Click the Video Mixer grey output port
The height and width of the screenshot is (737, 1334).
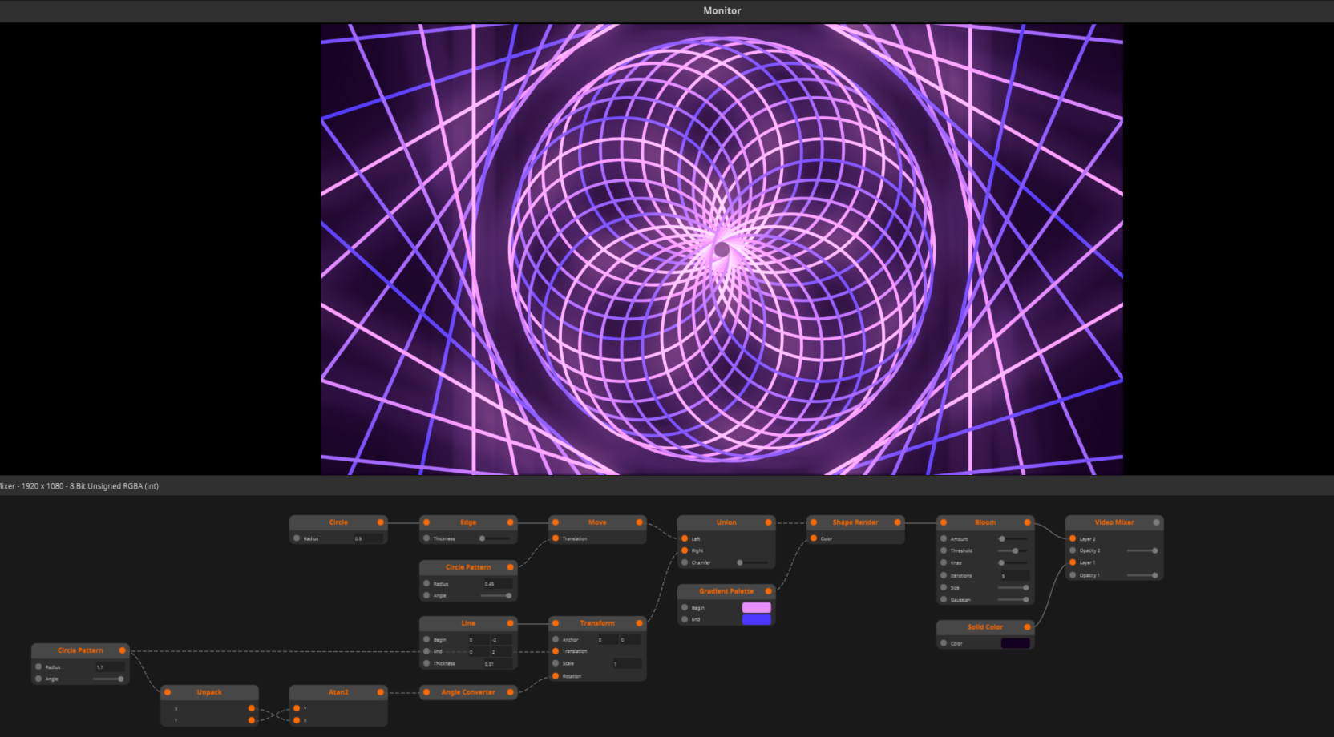point(1156,522)
